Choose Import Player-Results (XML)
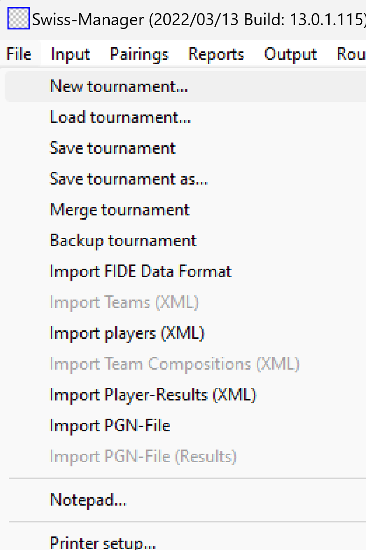This screenshot has width=366, height=550. click(153, 395)
